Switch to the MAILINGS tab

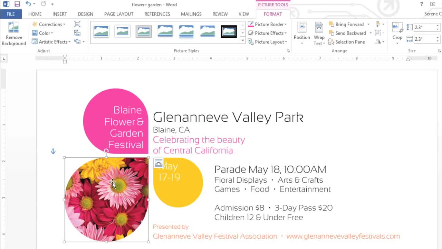(x=191, y=14)
